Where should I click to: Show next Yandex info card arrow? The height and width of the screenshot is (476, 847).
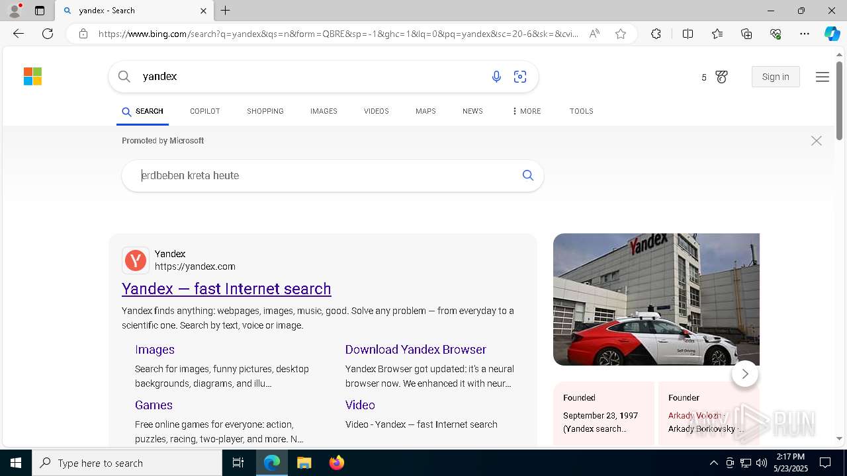pyautogui.click(x=745, y=374)
